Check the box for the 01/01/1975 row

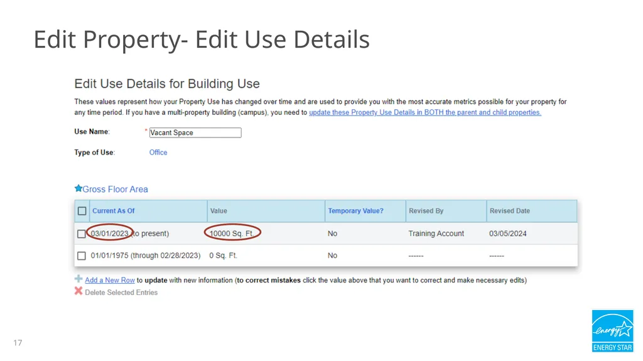click(82, 256)
